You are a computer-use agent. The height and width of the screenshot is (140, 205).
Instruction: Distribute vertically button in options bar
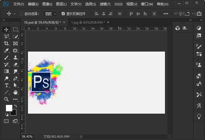pos(119,14)
